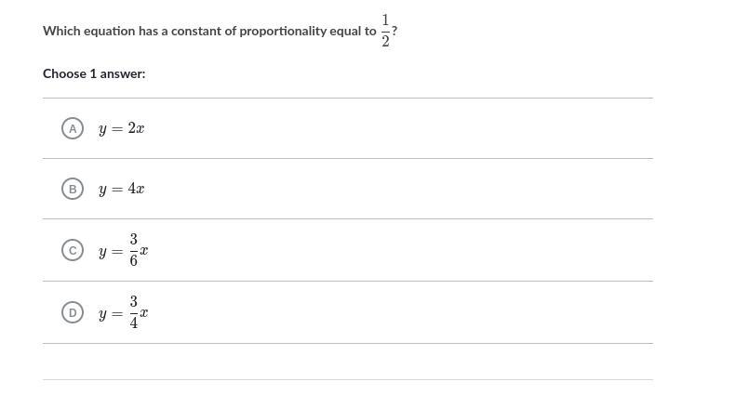Click the equation y = 4x
This screenshot has width=749, height=395.
click(121, 190)
